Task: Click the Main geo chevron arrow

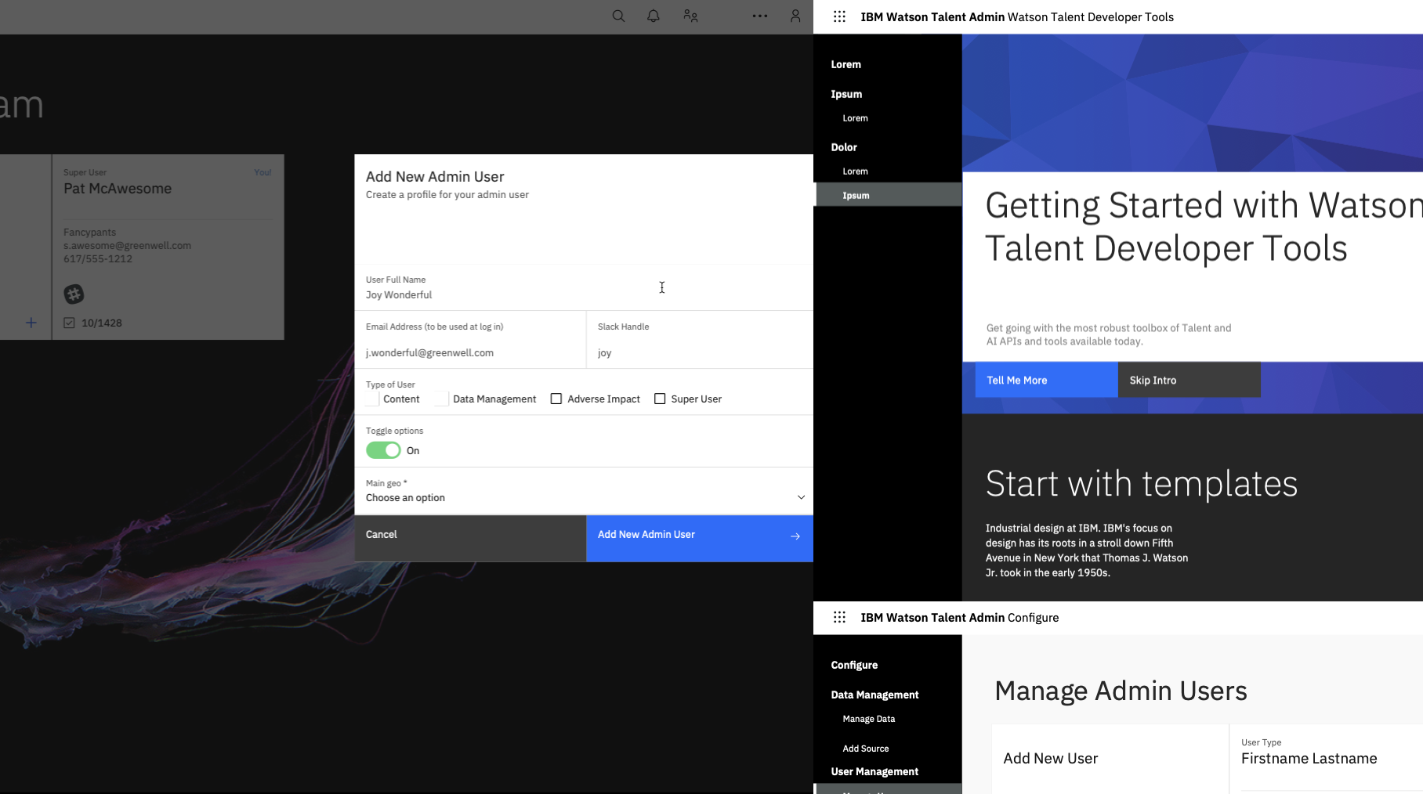Action: tap(801, 497)
